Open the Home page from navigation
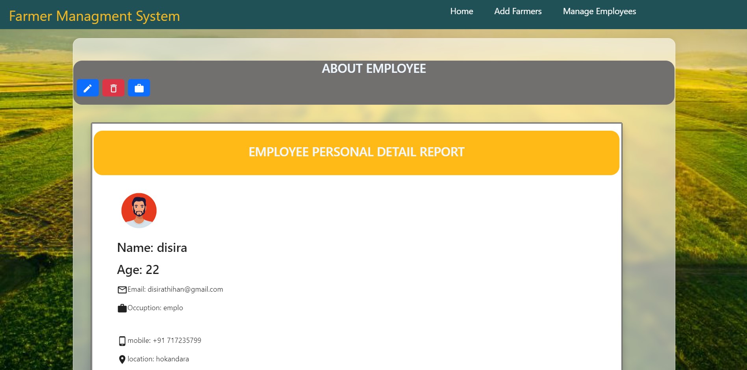 click(461, 11)
